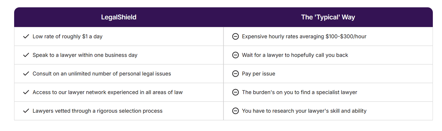Click 'Consult on an unlimited number' text
The width and height of the screenshot is (442, 131).
102,74
